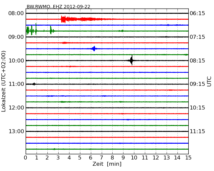The width and height of the screenshot is (214, 171).
Task: Select x-axis tick label 9
Action: pyautogui.click(x=123, y=158)
